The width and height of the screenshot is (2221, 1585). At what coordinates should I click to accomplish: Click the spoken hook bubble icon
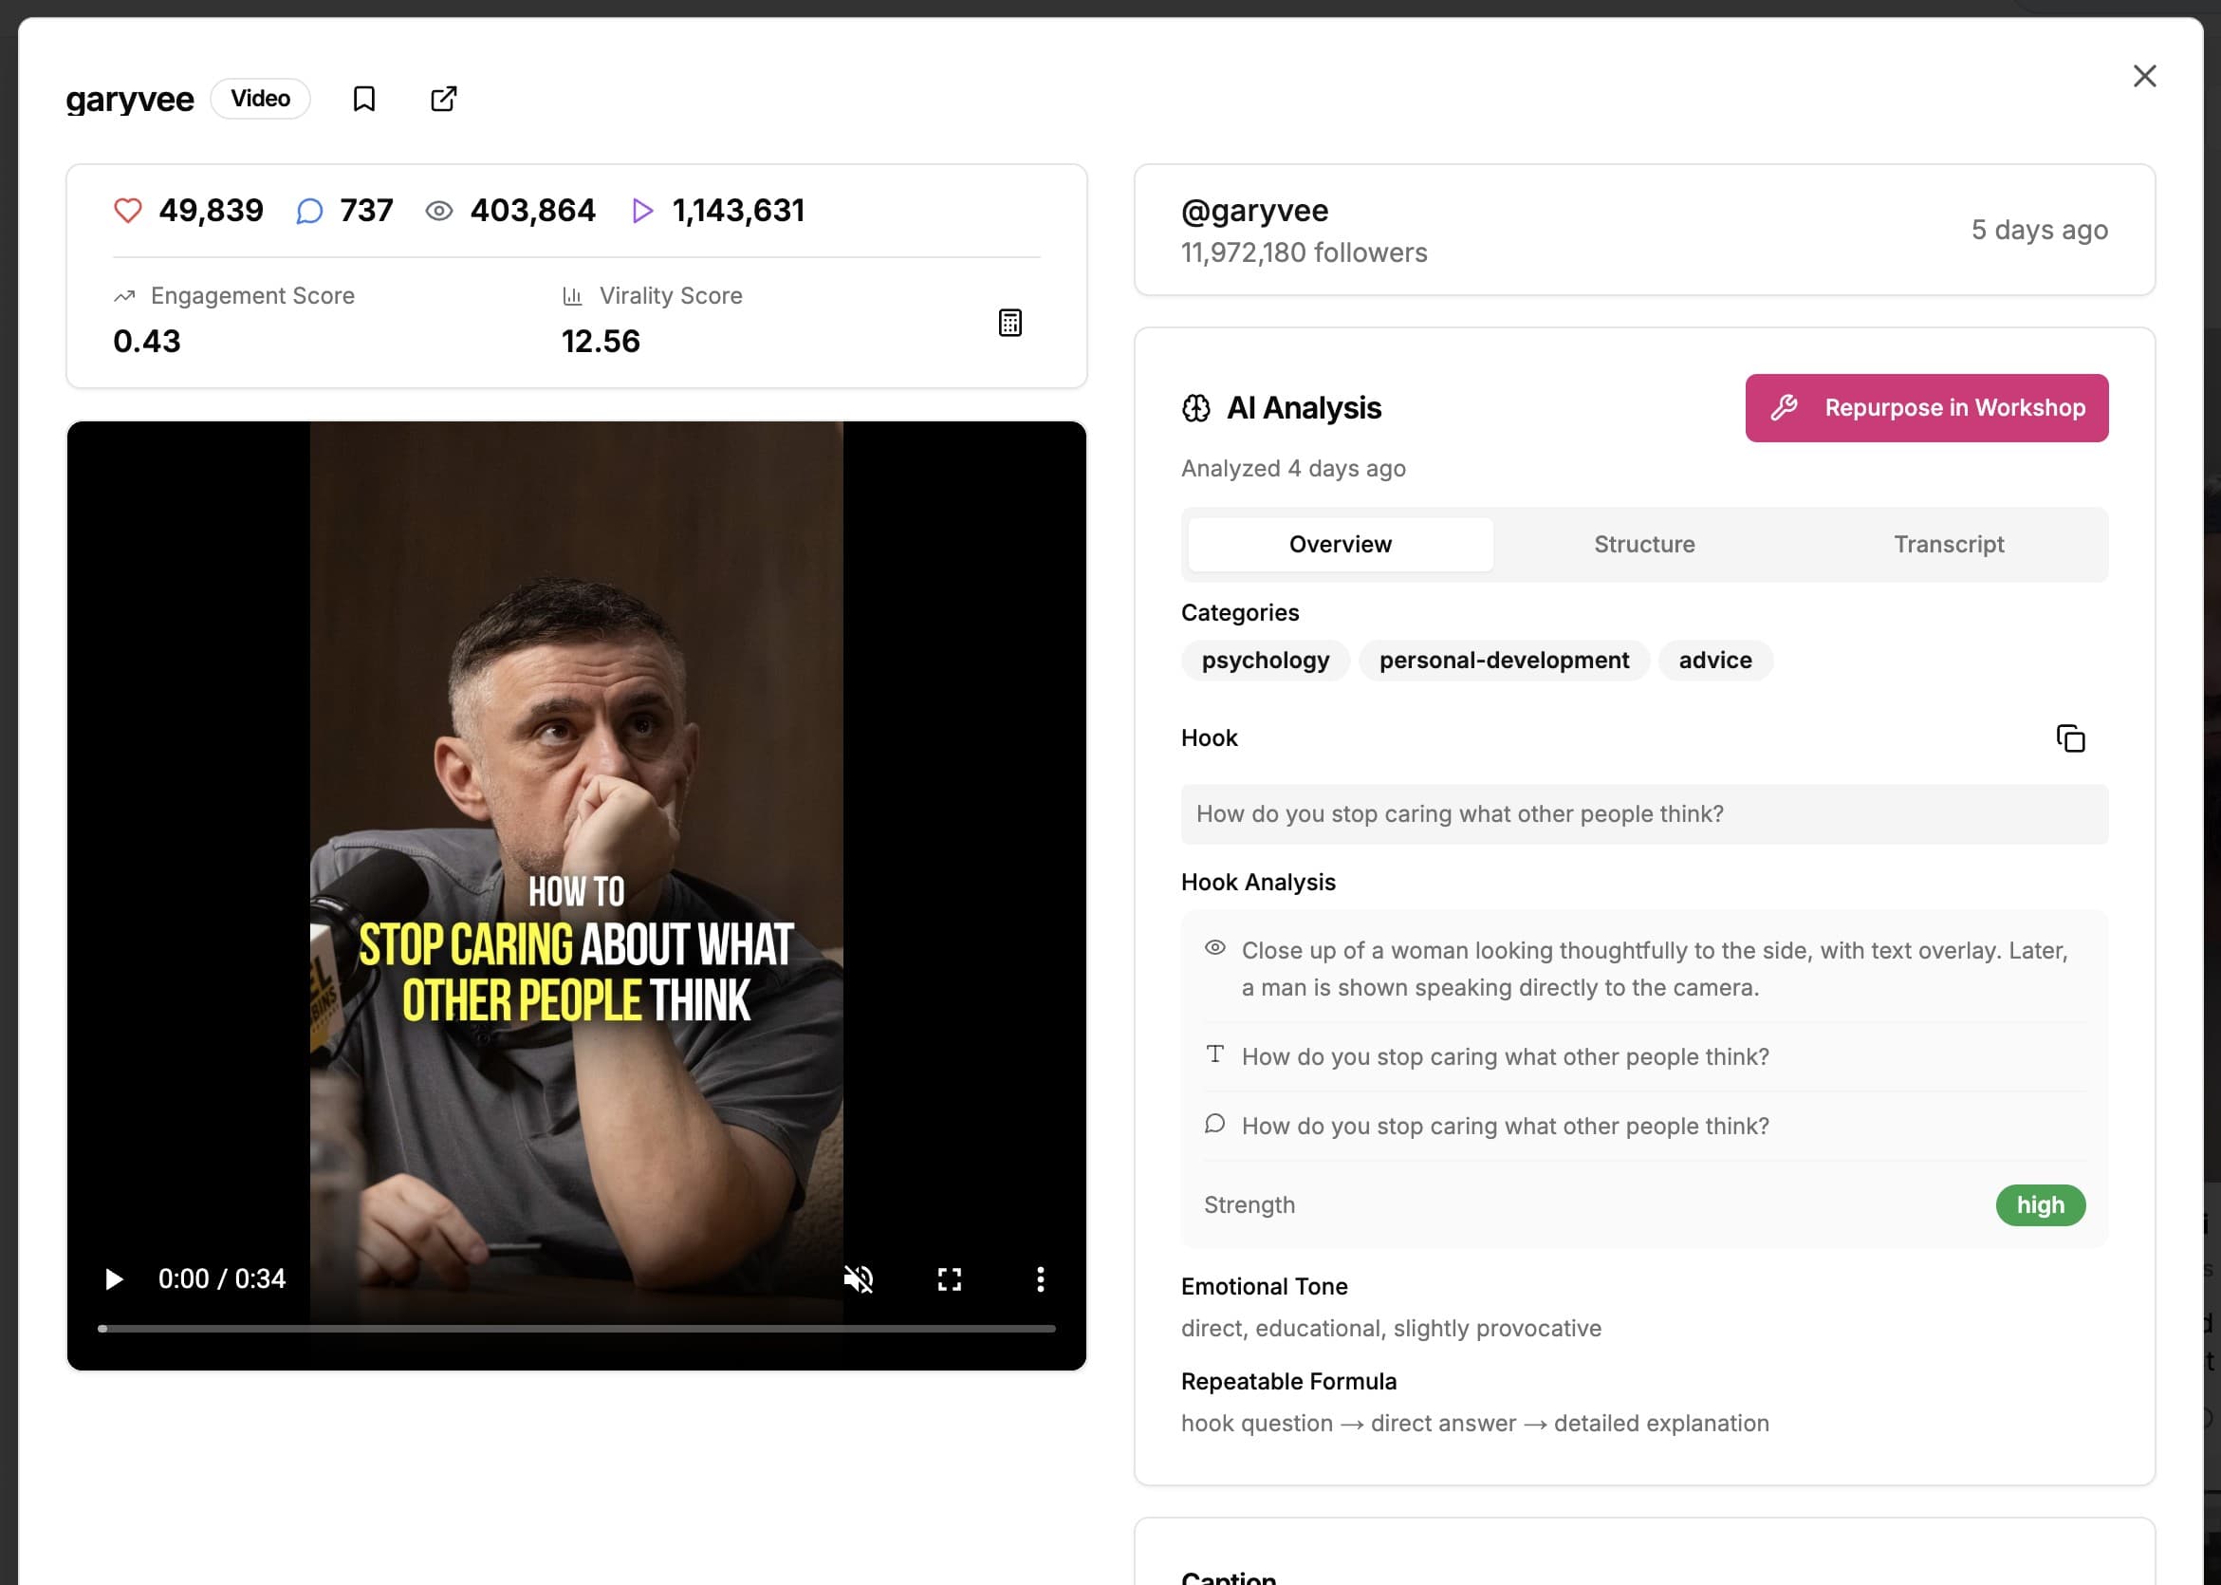coord(1214,1124)
